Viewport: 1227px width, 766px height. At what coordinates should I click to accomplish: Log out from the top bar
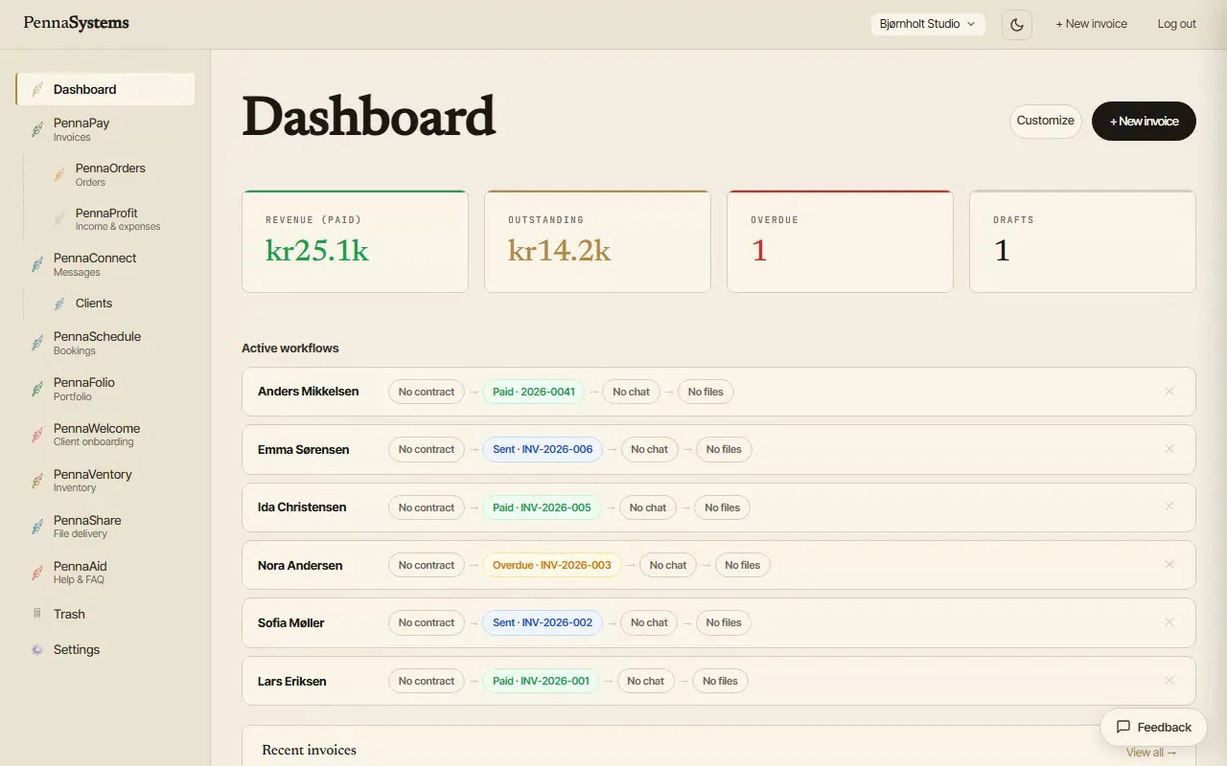tap(1176, 24)
